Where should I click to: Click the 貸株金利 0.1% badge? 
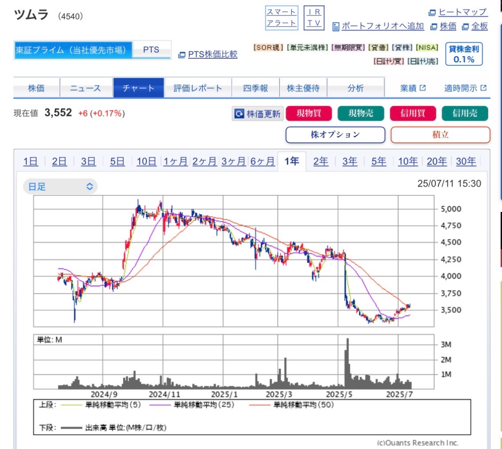coord(464,54)
